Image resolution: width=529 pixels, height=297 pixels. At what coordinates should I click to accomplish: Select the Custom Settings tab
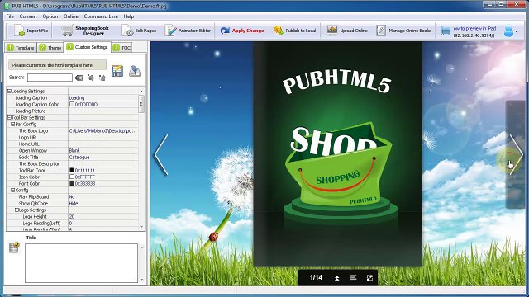(x=87, y=47)
